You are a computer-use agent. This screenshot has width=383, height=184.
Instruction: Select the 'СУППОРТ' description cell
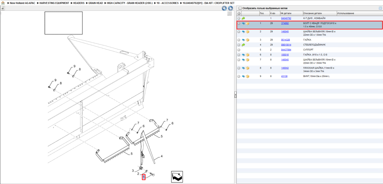click(308, 50)
